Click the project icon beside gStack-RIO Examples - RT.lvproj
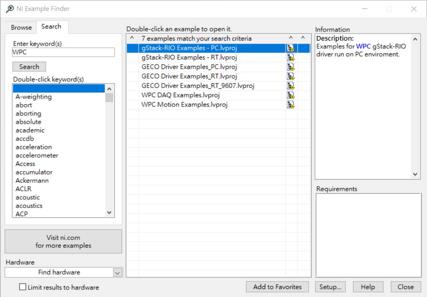The image size is (427, 297). [291, 57]
